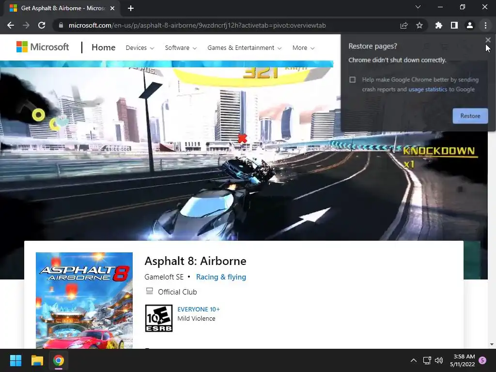Click the Restore button

point(470,116)
